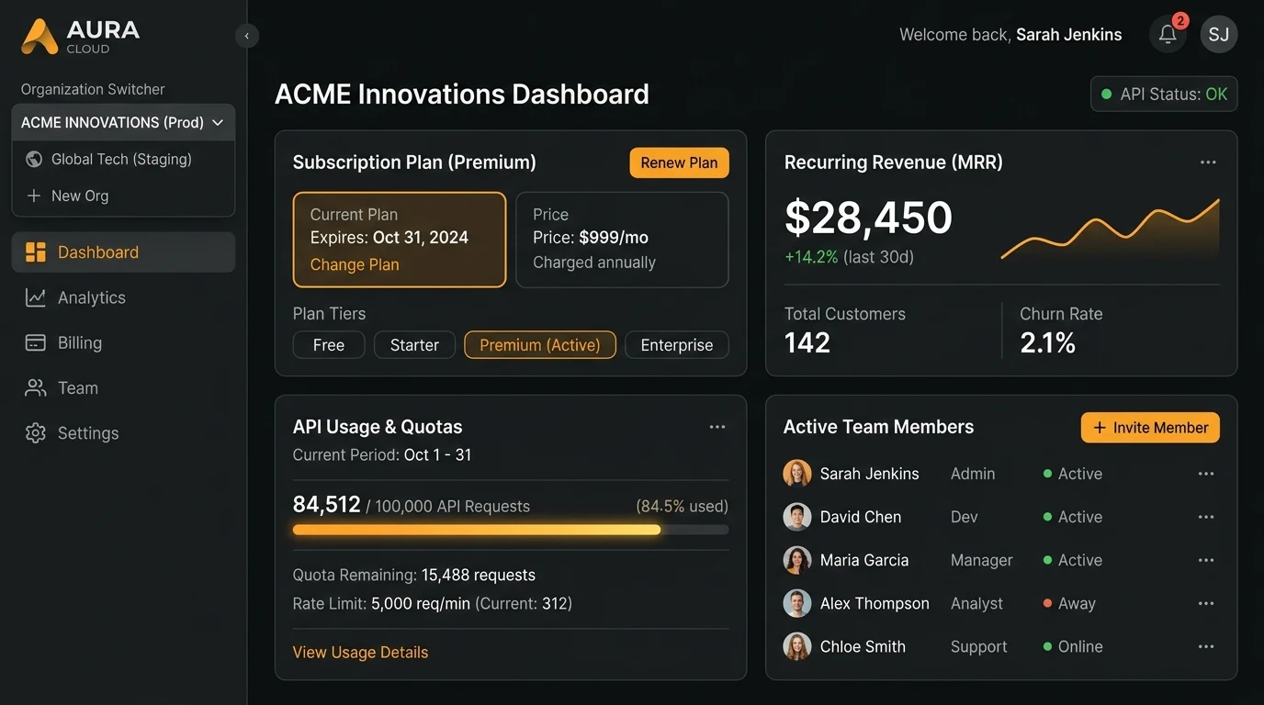Click the Analytics chart icon
Image resolution: width=1264 pixels, height=705 pixels.
36,297
